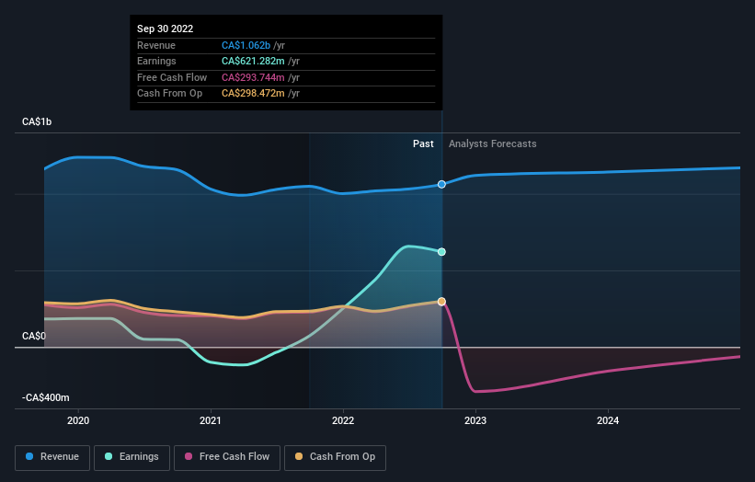This screenshot has height=482, width=755.
Task: Click the Cash From Op label in tooltip
Action: 169,94
